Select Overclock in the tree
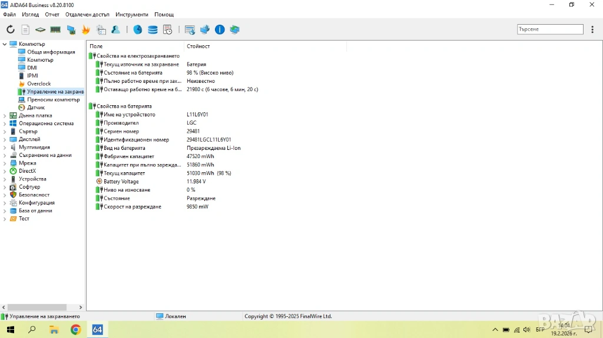The image size is (603, 338). tap(39, 84)
